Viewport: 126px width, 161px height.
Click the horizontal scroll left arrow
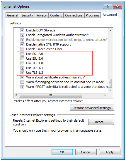16,95
